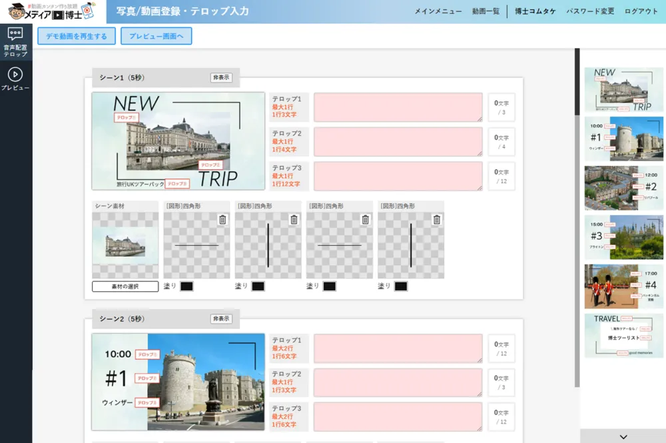The height and width of the screenshot is (443, 666).
Task: Delete the third 四角形 shape via trash icon
Action: click(x=365, y=220)
